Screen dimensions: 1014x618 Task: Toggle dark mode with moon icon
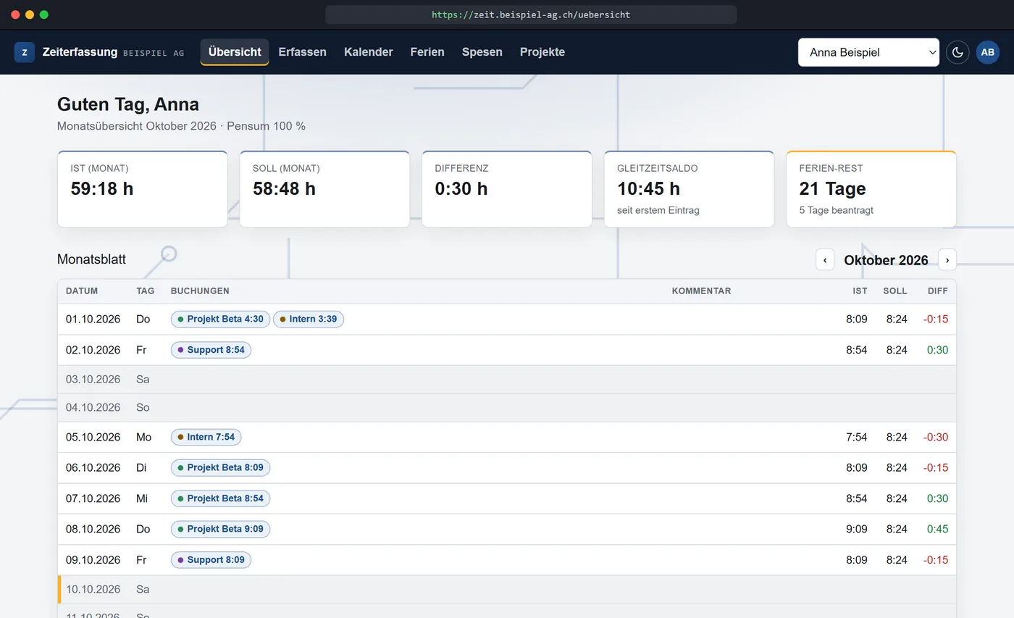958,52
